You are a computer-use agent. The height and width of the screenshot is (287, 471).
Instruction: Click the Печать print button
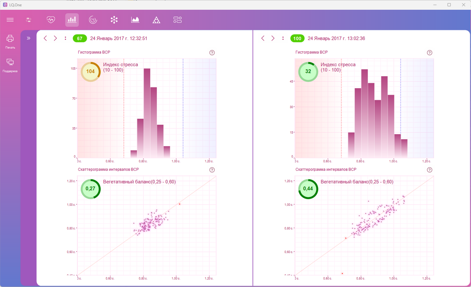(10, 41)
